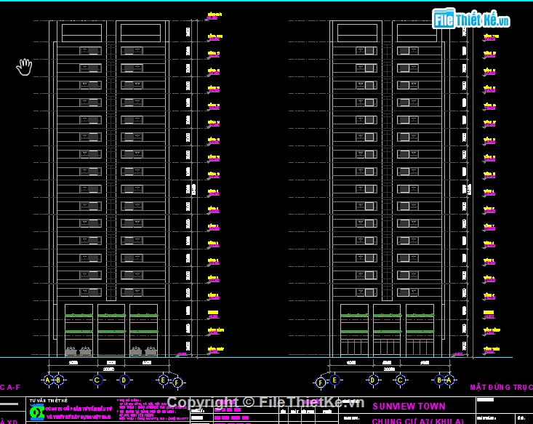Select grid bubble D under the left elevation
This screenshot has height=424, width=533.
pyautogui.click(x=124, y=380)
